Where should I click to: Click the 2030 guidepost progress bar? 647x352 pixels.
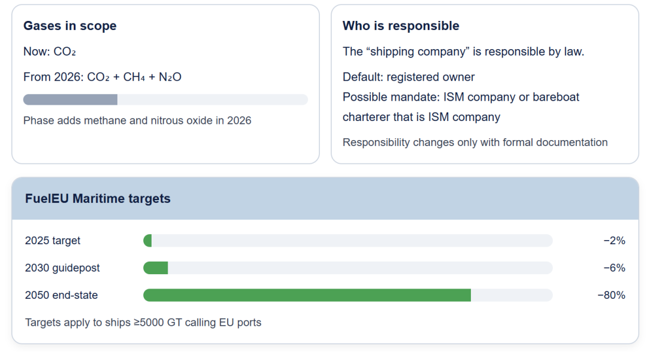[x=347, y=268]
